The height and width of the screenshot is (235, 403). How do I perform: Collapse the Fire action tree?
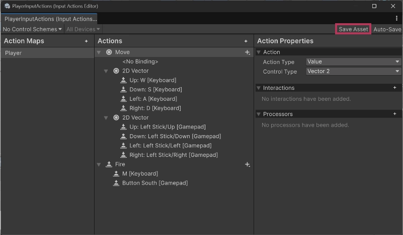click(x=99, y=164)
